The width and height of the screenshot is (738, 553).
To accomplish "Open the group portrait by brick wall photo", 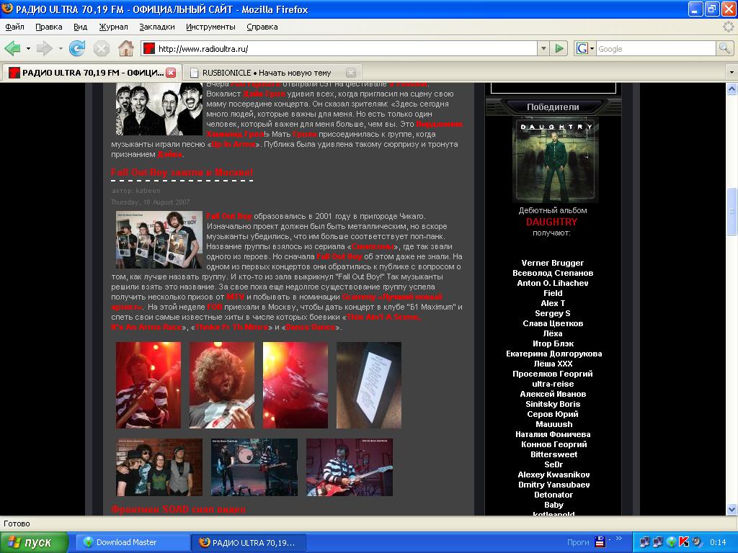I will point(159,467).
